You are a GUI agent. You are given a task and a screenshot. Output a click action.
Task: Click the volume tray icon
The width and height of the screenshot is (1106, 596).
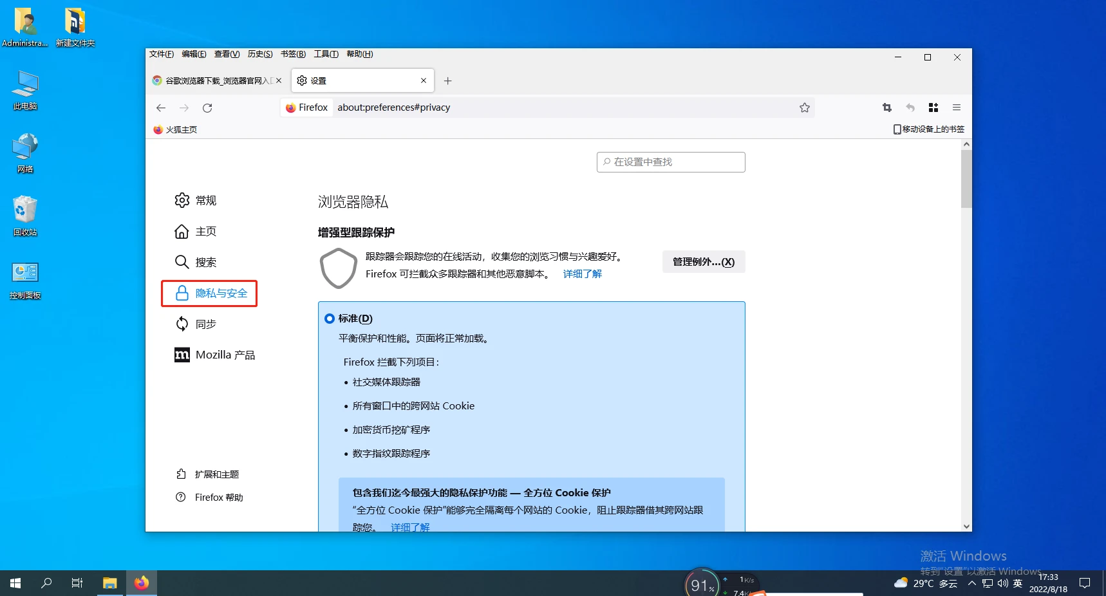coord(1002,583)
